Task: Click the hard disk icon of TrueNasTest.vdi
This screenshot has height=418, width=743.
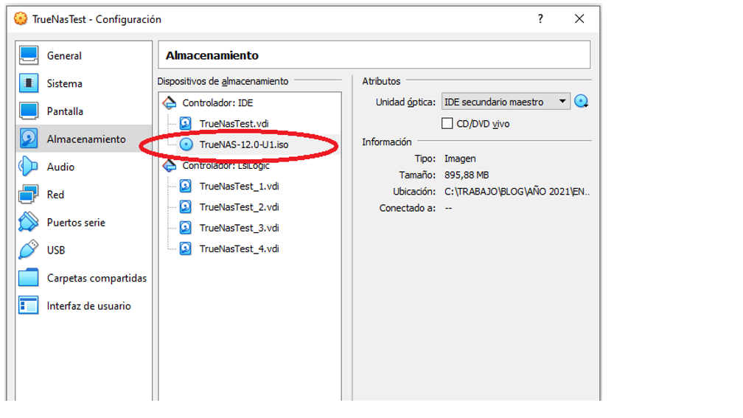Action: tap(186, 124)
